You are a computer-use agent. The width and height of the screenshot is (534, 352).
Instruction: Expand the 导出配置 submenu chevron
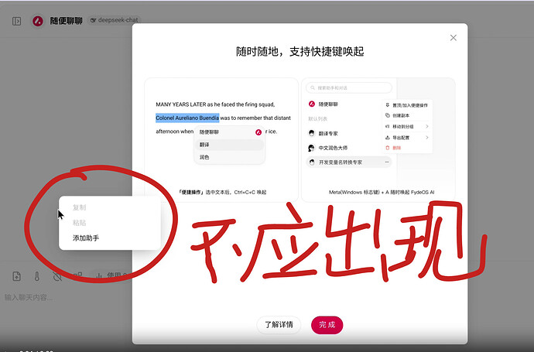427,138
